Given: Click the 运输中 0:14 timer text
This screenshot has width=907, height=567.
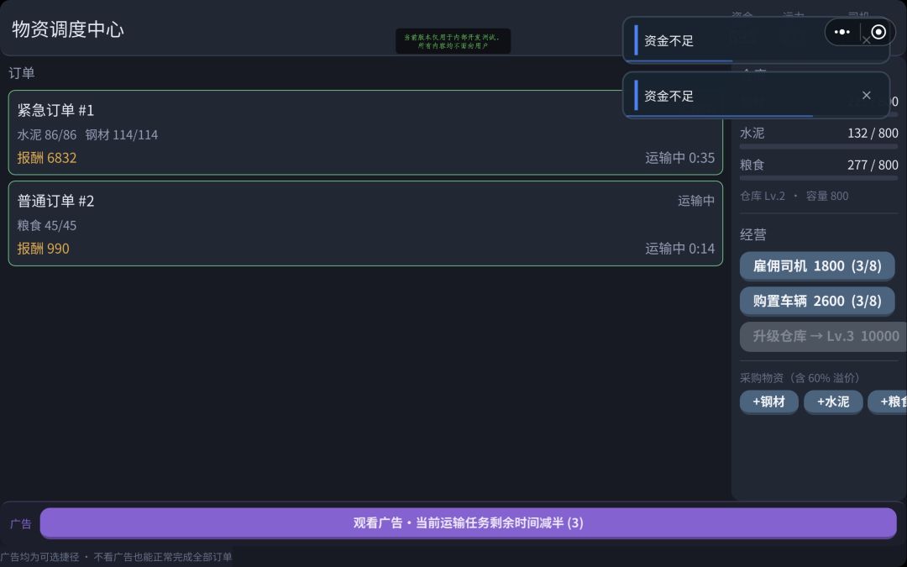Looking at the screenshot, I should click(679, 249).
